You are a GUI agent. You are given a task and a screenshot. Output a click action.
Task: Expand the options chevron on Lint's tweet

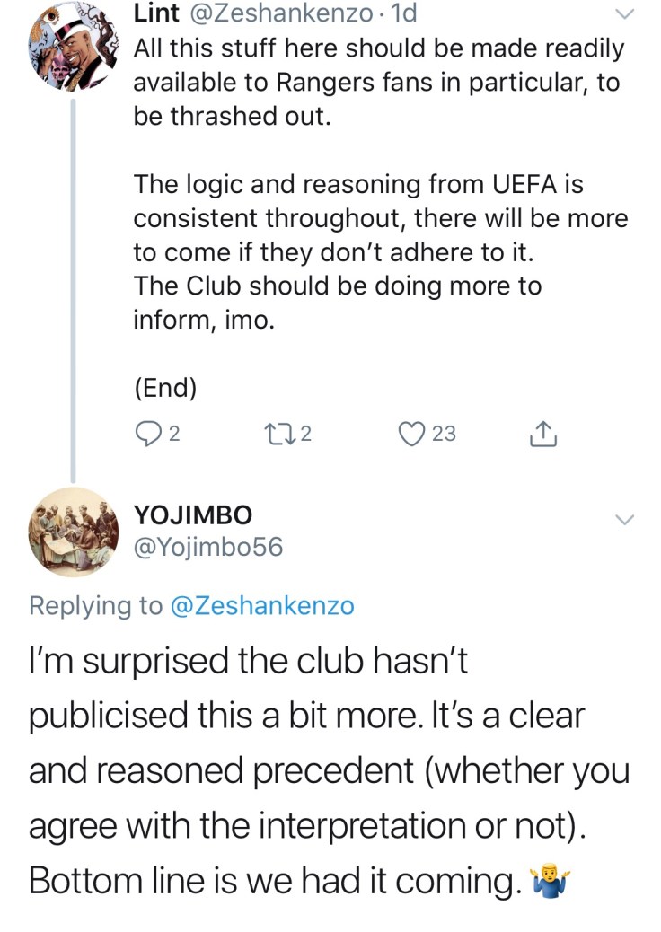625,15
